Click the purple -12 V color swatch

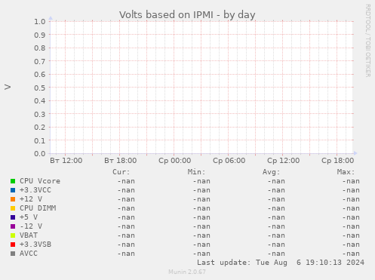click(x=13, y=226)
